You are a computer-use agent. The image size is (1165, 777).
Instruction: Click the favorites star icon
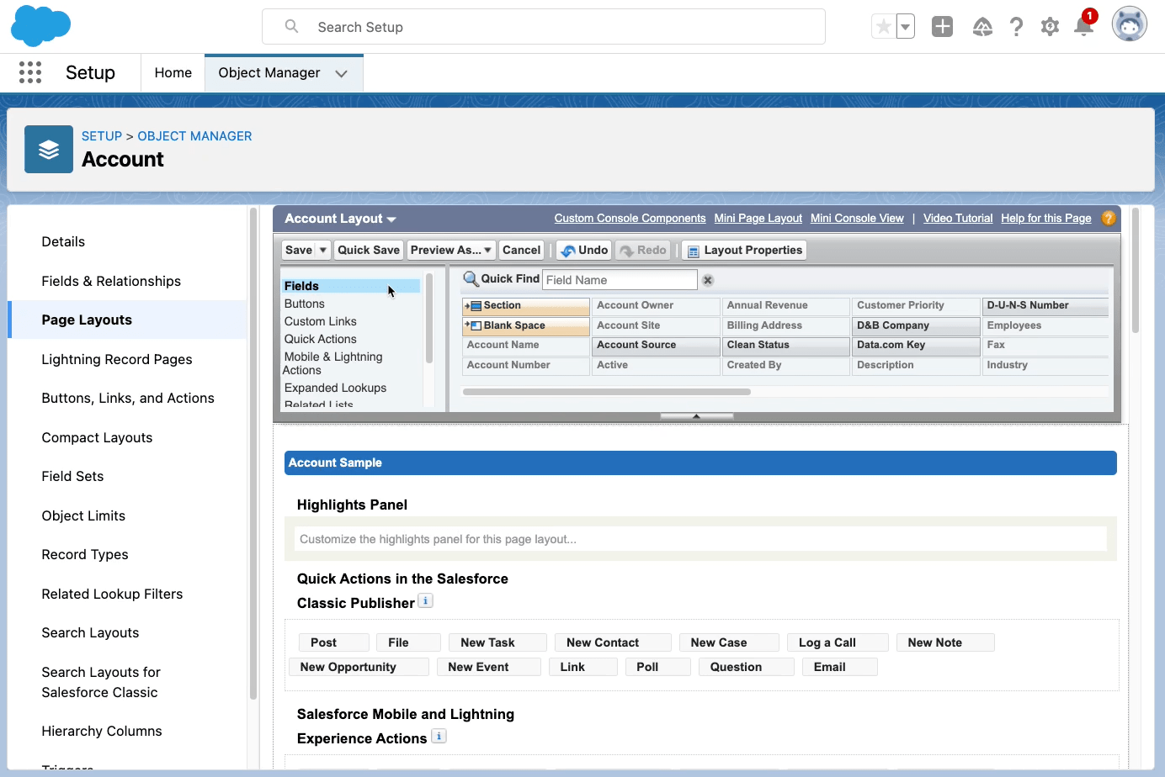pyautogui.click(x=883, y=27)
